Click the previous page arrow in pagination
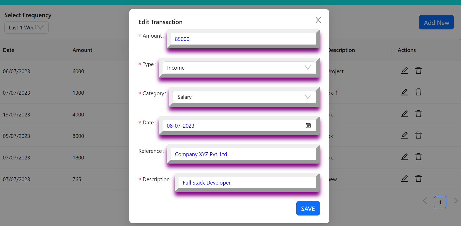The image size is (461, 226). tap(425, 201)
